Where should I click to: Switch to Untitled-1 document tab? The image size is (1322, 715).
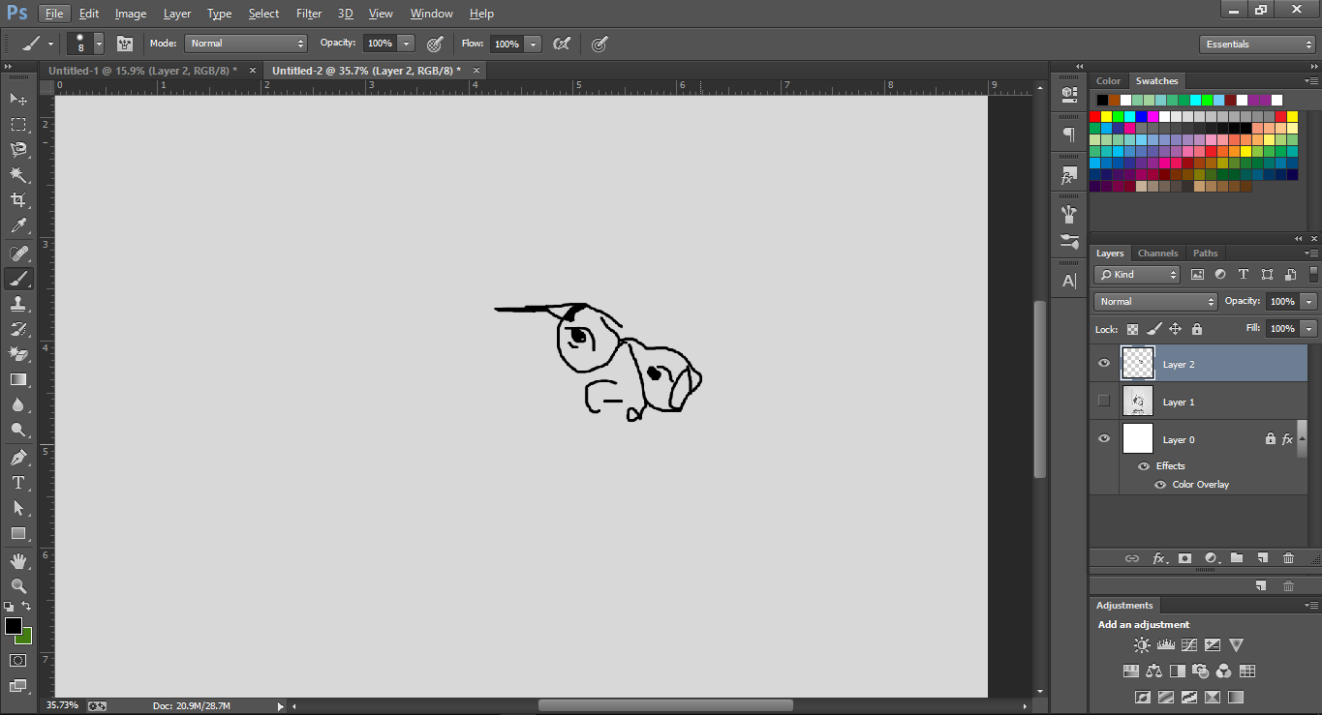coord(142,71)
